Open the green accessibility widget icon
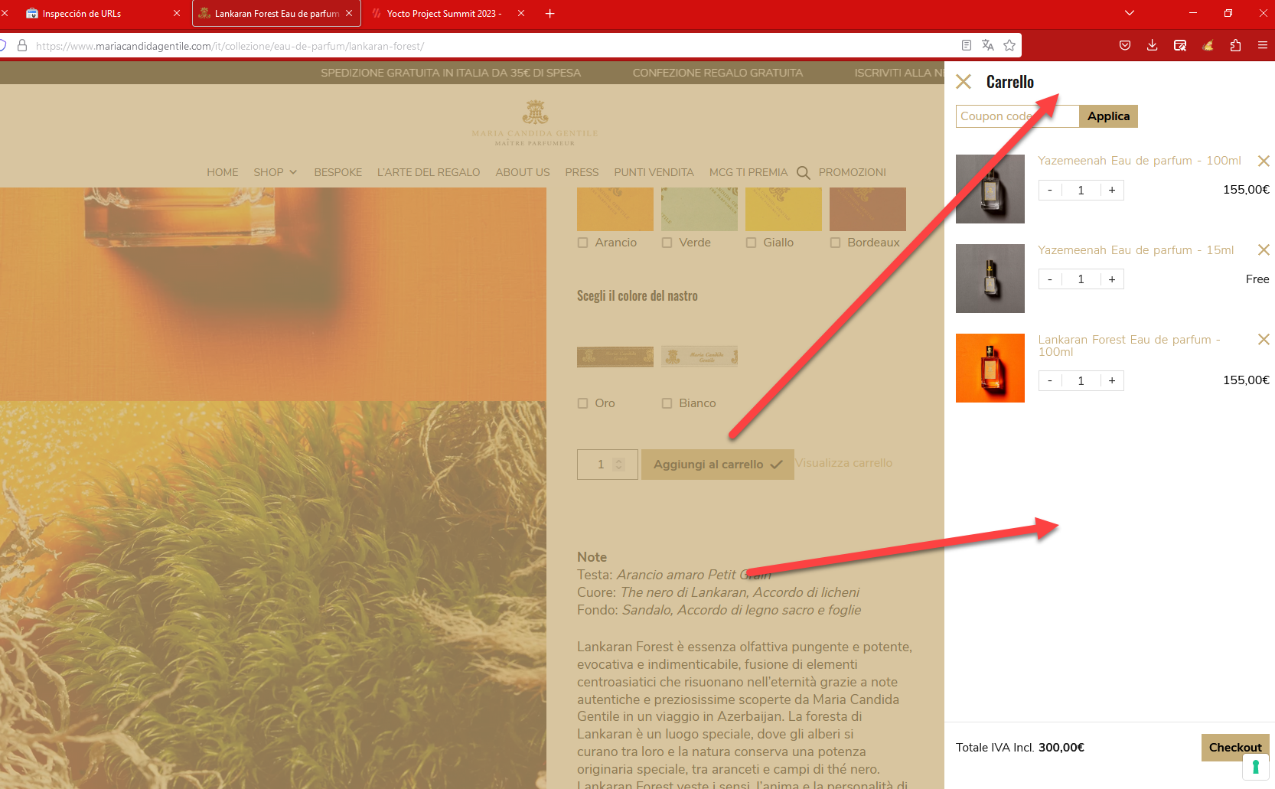This screenshot has height=789, width=1275. coord(1256,767)
